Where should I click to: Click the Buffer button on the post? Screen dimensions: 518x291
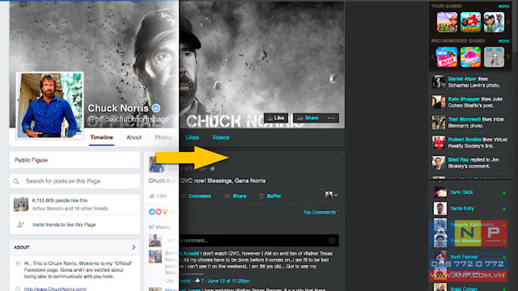[x=270, y=196]
